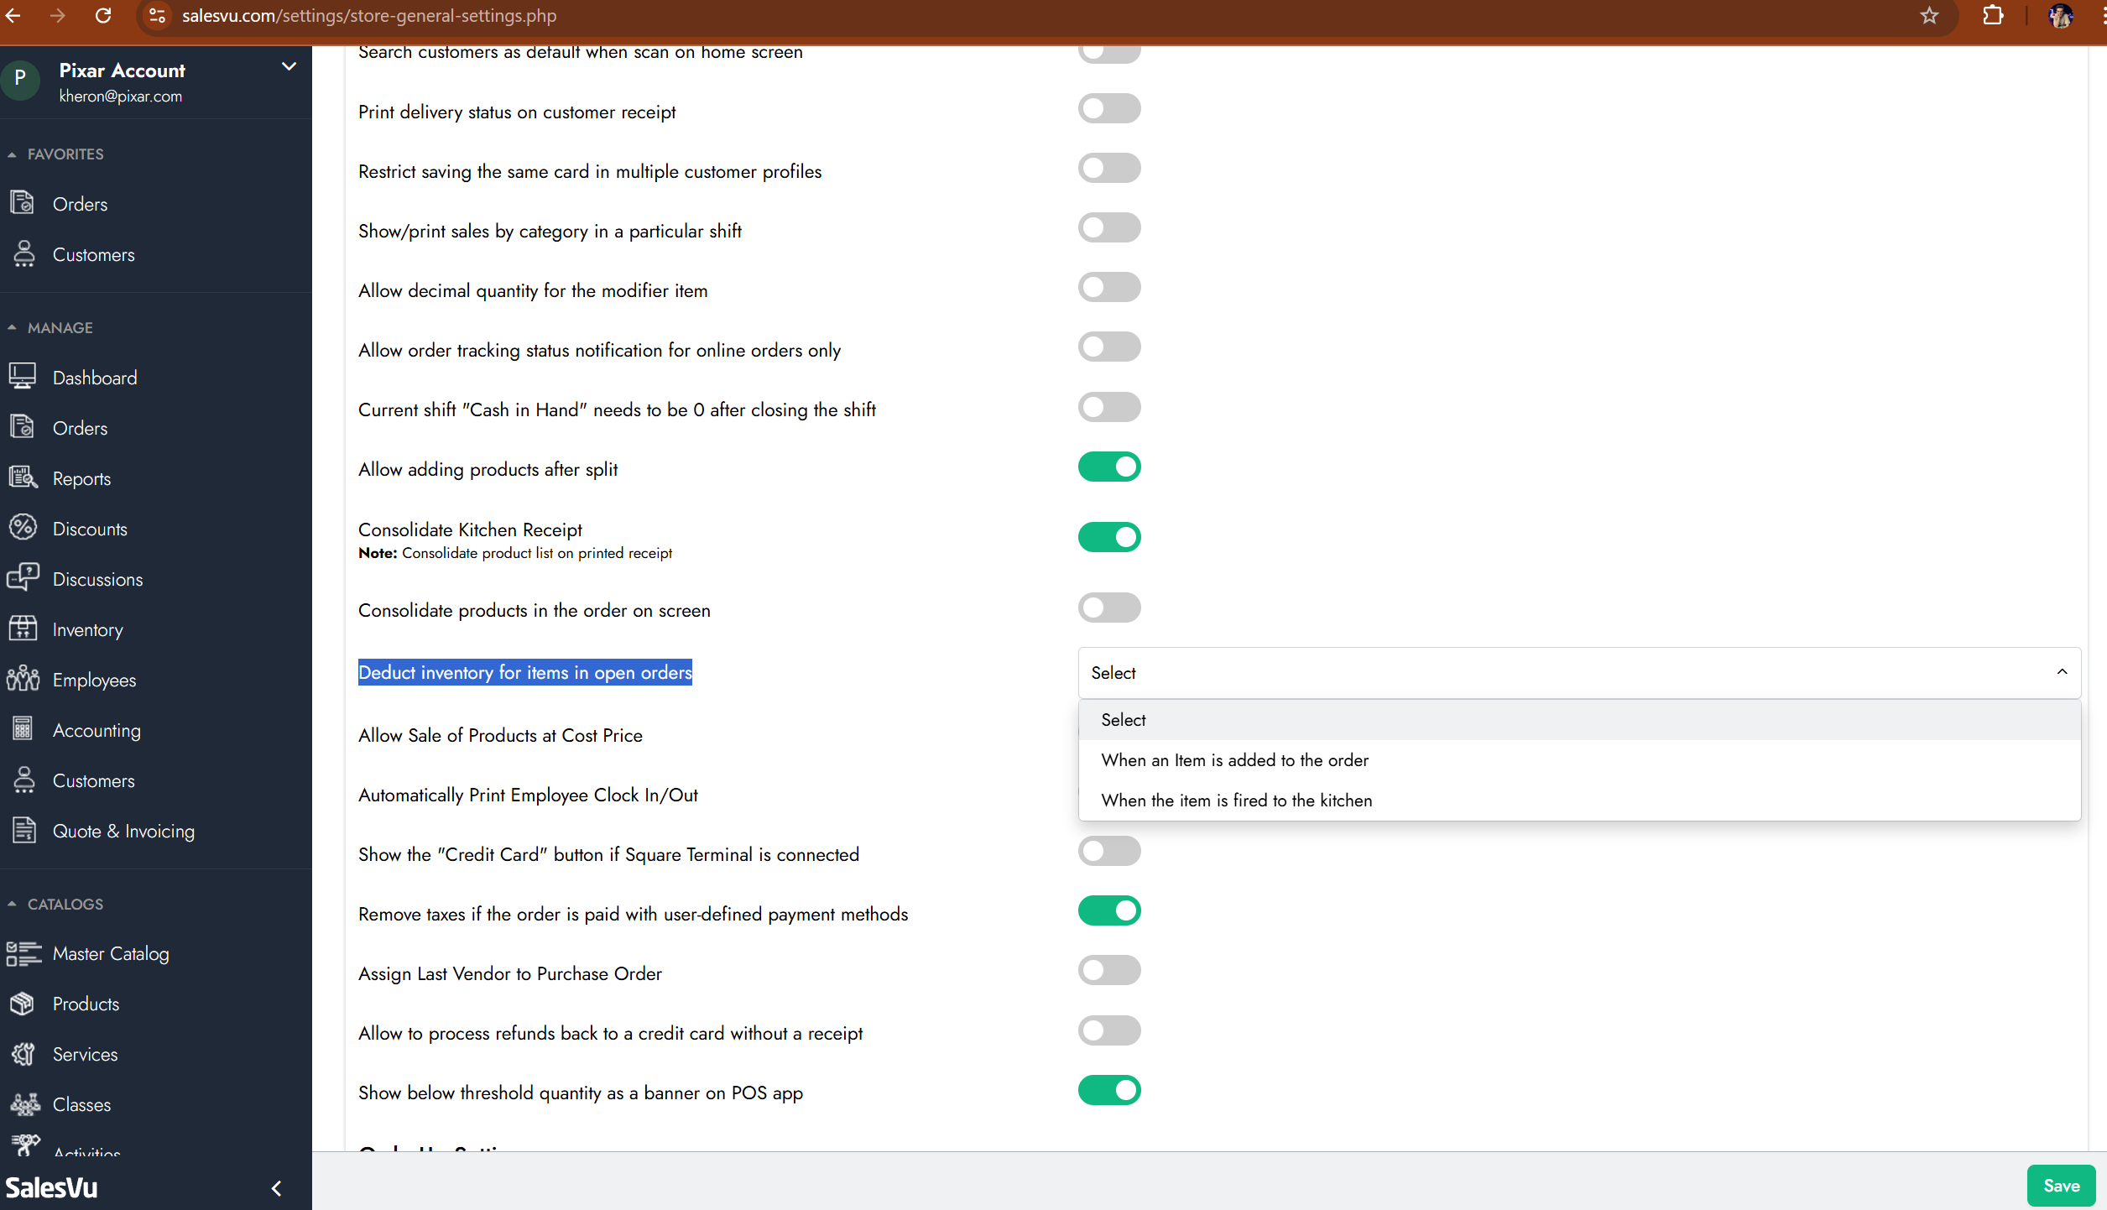Open the Classes group icon
Image resolution: width=2107 pixels, height=1210 pixels.
tap(24, 1104)
